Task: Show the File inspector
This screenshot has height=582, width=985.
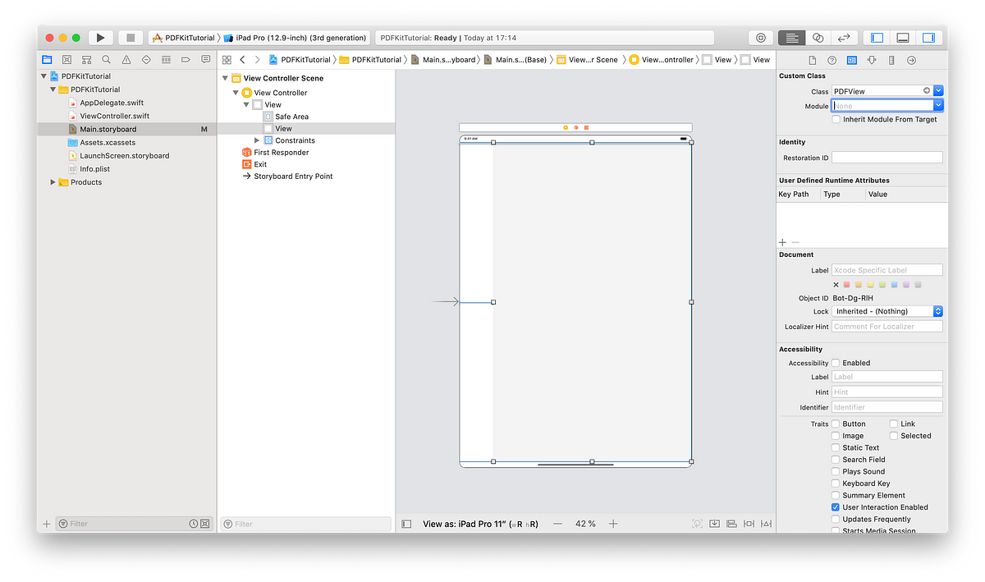Action: [812, 60]
